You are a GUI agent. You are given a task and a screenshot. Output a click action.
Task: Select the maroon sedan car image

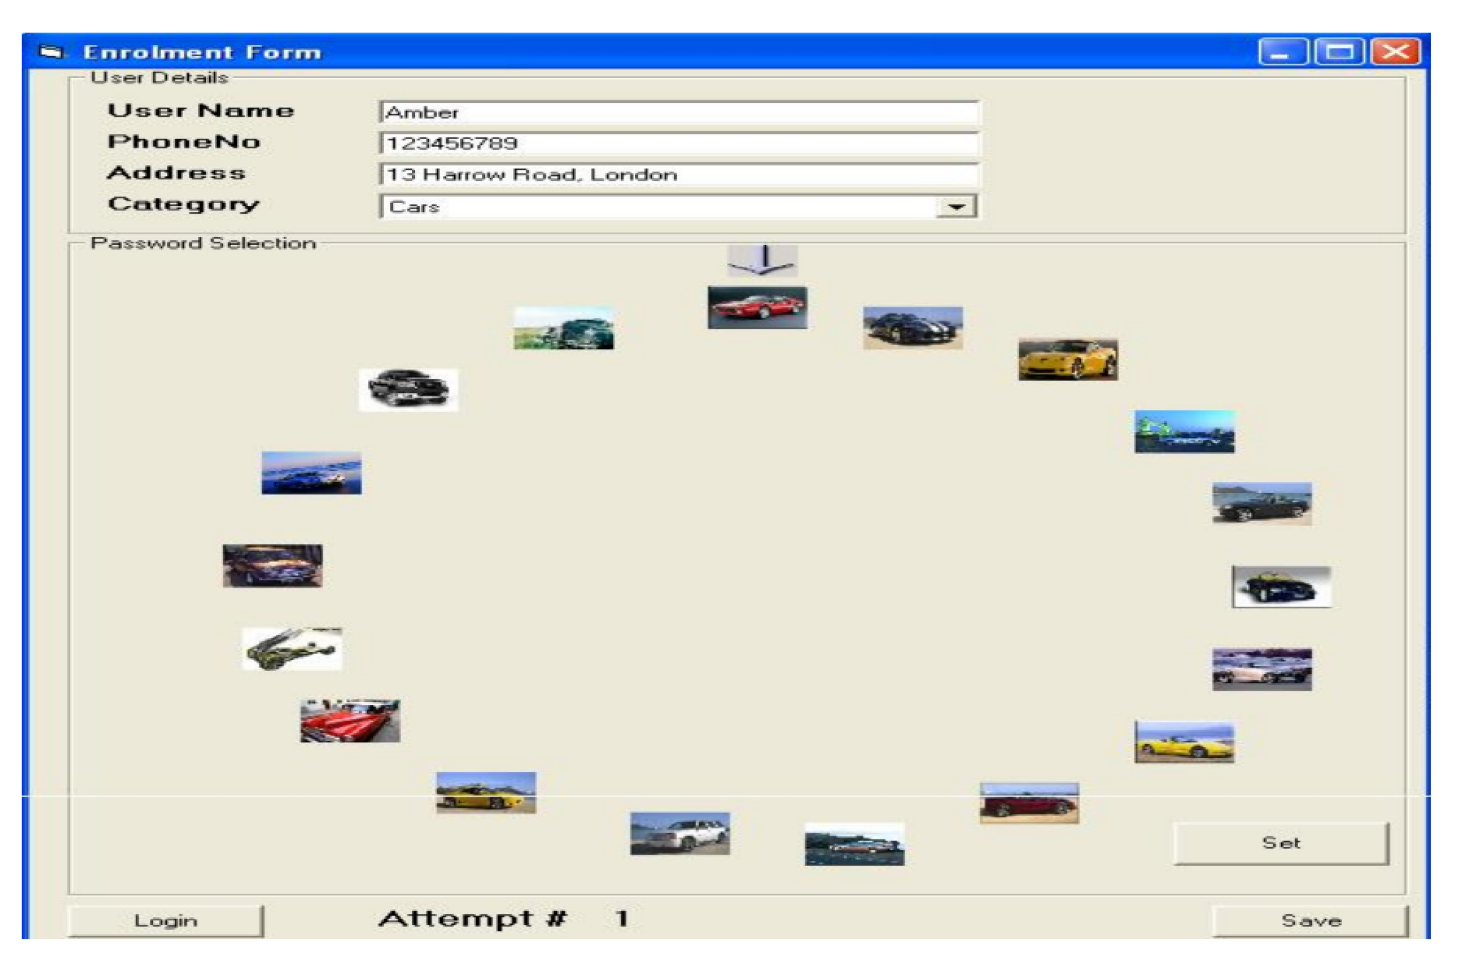1029,803
